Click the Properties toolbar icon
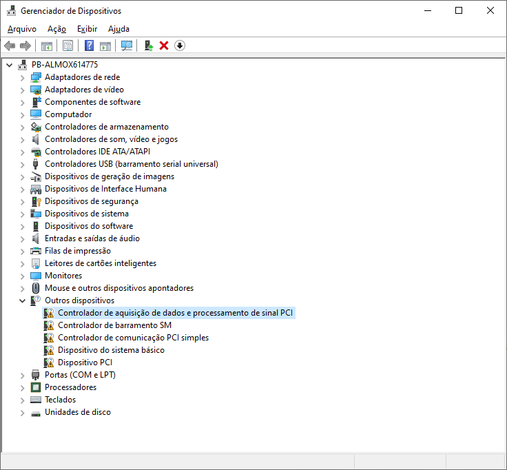Screen dimensions: 507x470 click(68, 45)
